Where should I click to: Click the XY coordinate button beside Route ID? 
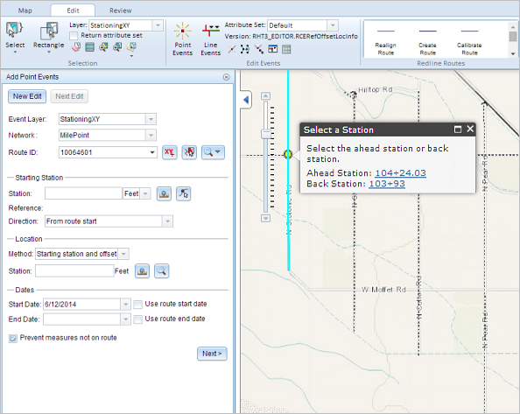170,152
